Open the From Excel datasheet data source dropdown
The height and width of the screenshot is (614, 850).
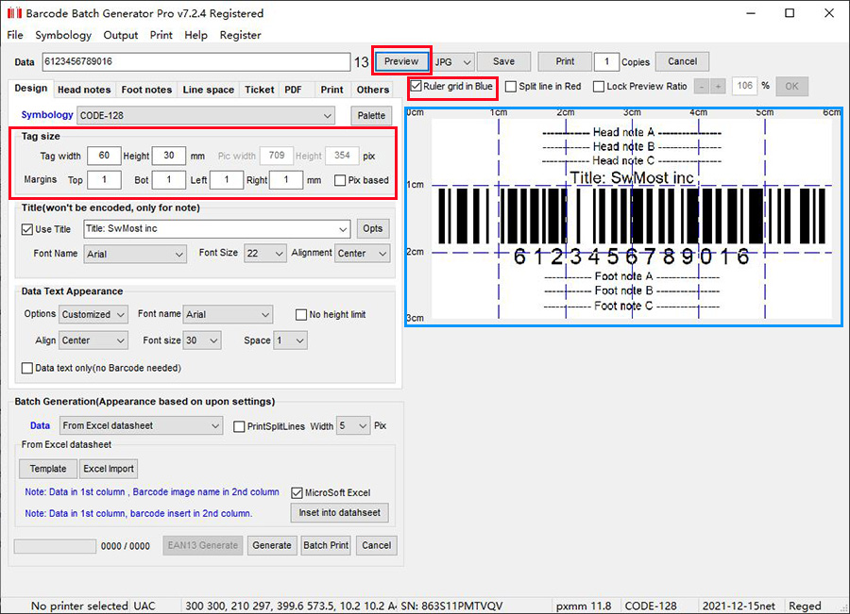(141, 426)
